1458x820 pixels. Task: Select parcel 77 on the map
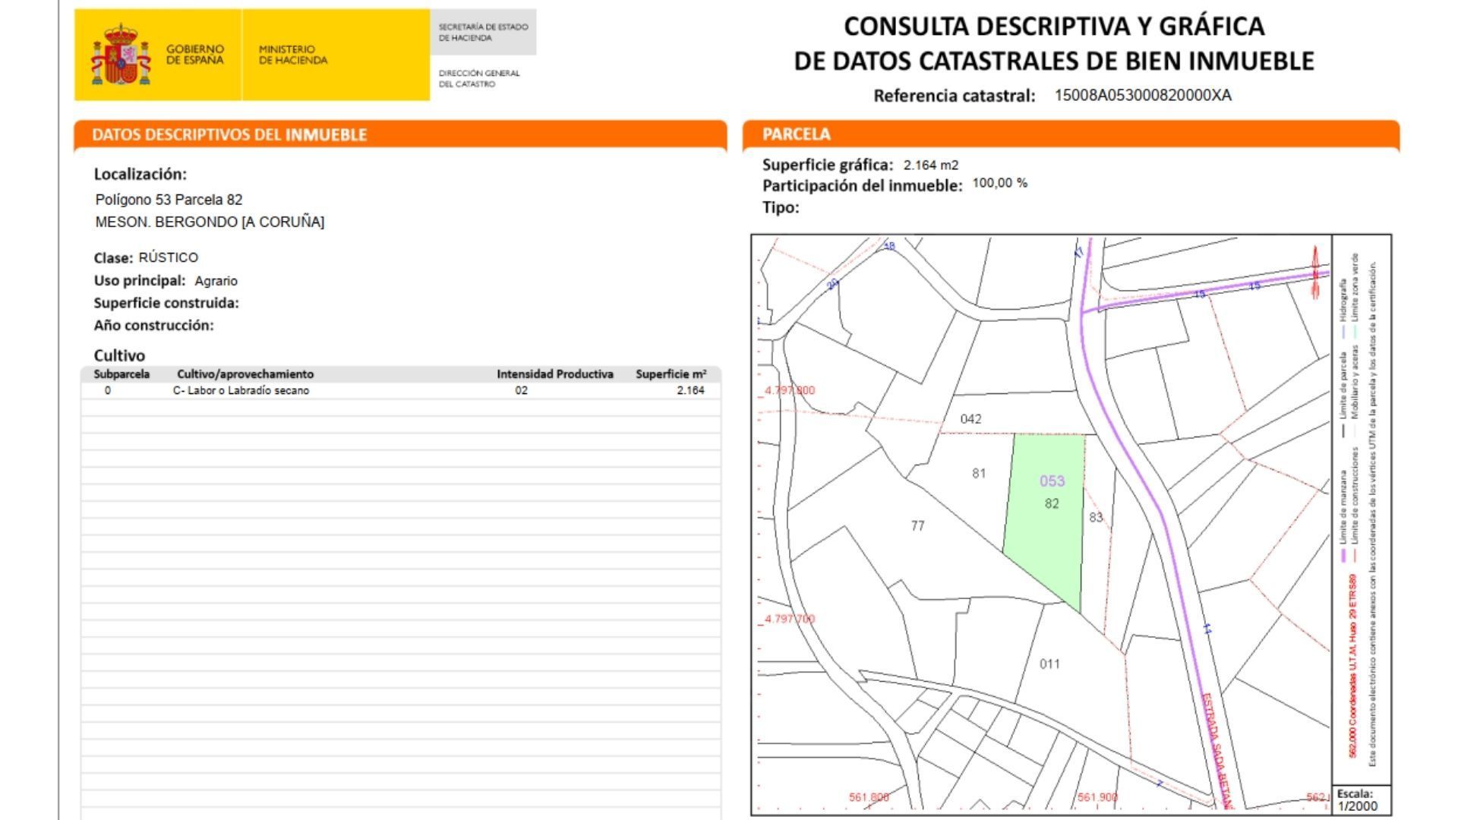917,525
